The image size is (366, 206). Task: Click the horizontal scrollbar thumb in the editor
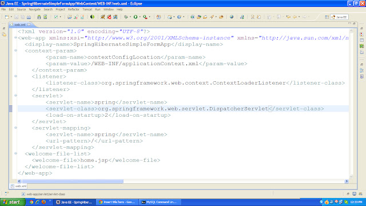tap(73, 181)
